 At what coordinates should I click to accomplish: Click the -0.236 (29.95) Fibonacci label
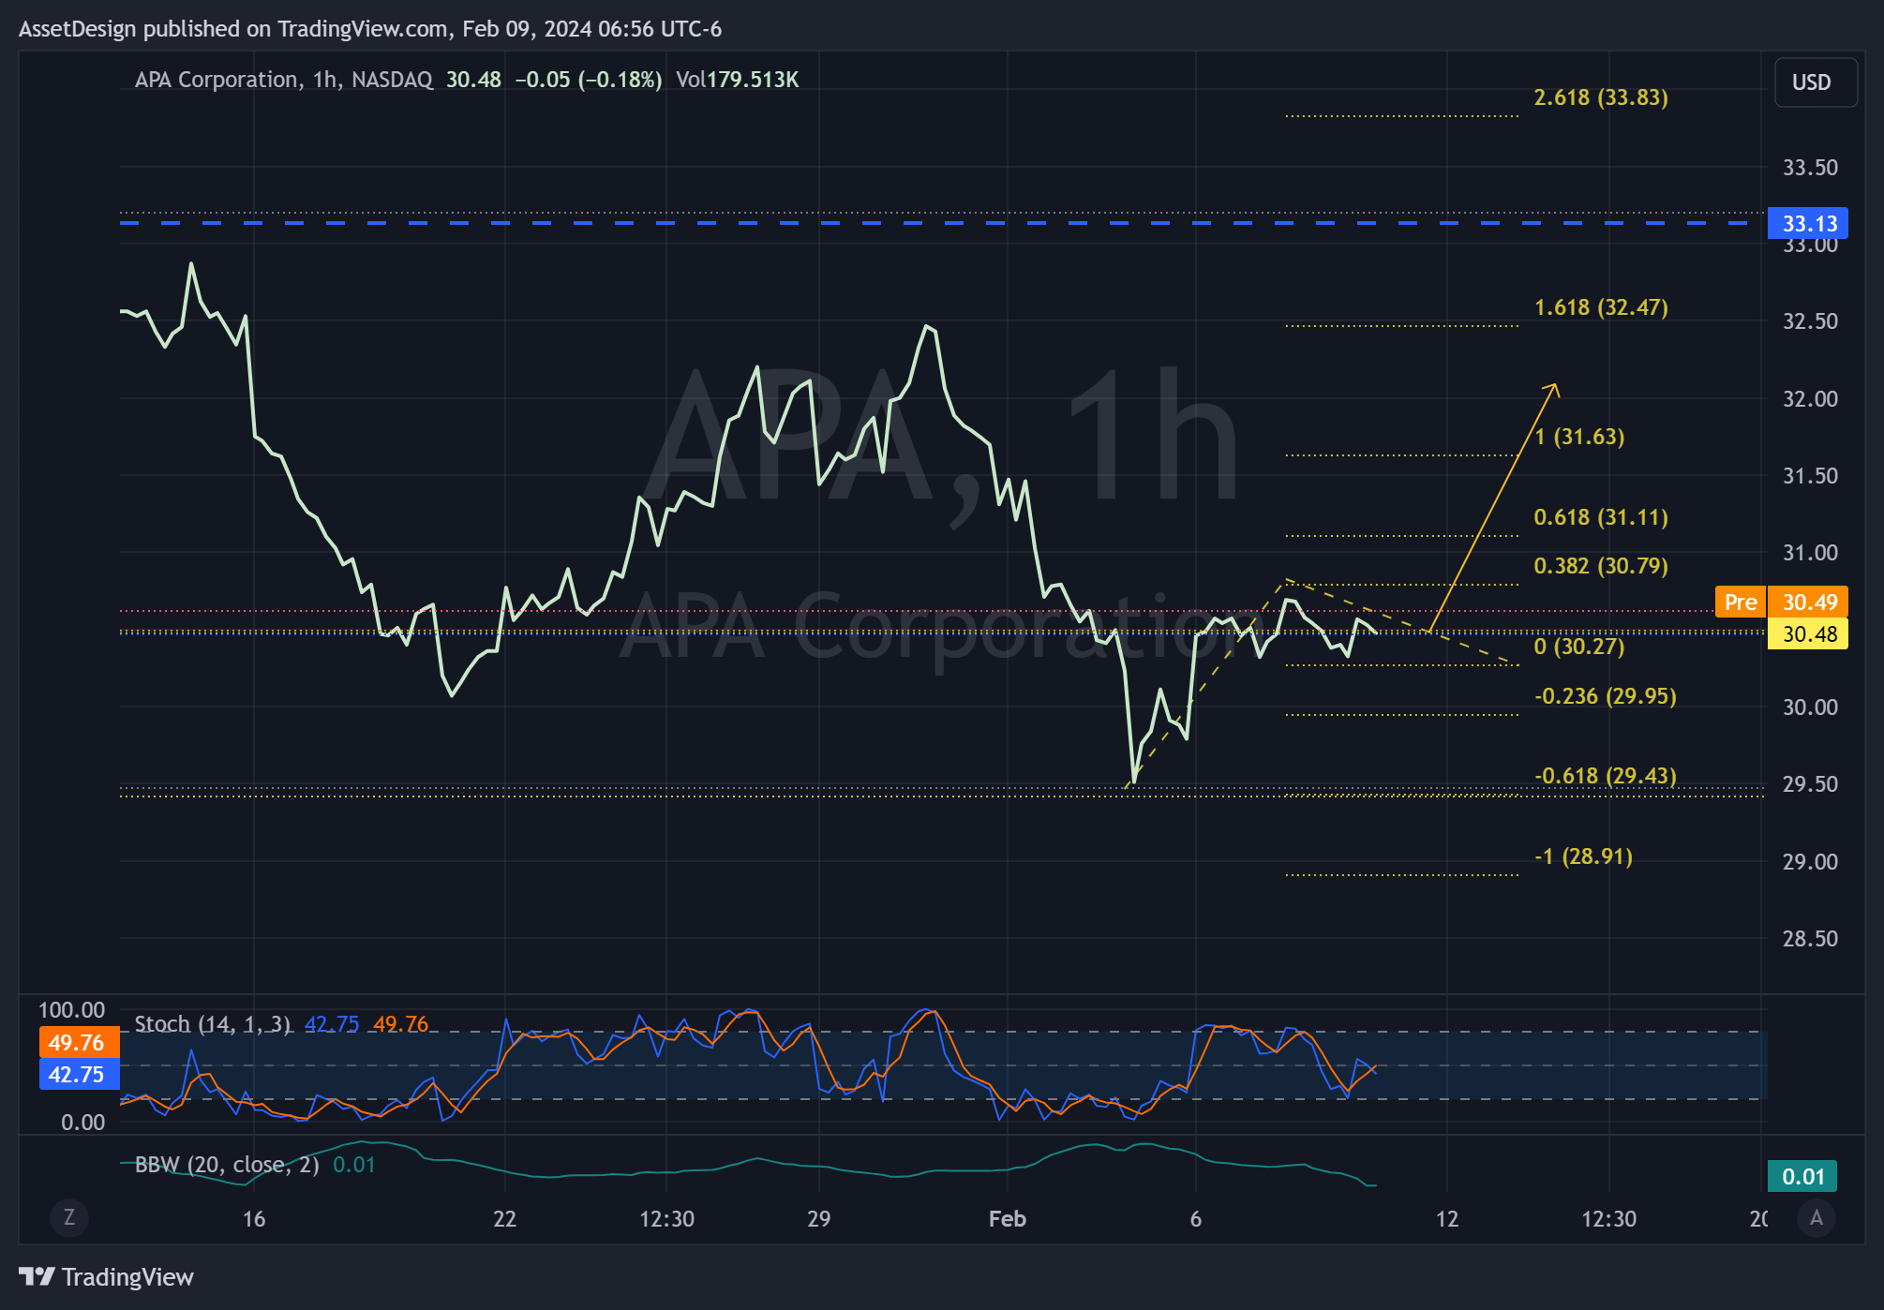click(x=1606, y=696)
